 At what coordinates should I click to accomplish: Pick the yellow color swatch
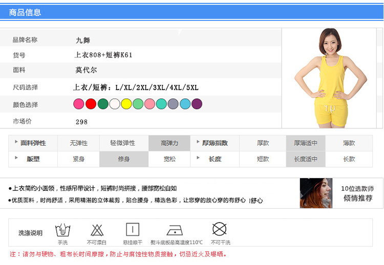[126, 104]
